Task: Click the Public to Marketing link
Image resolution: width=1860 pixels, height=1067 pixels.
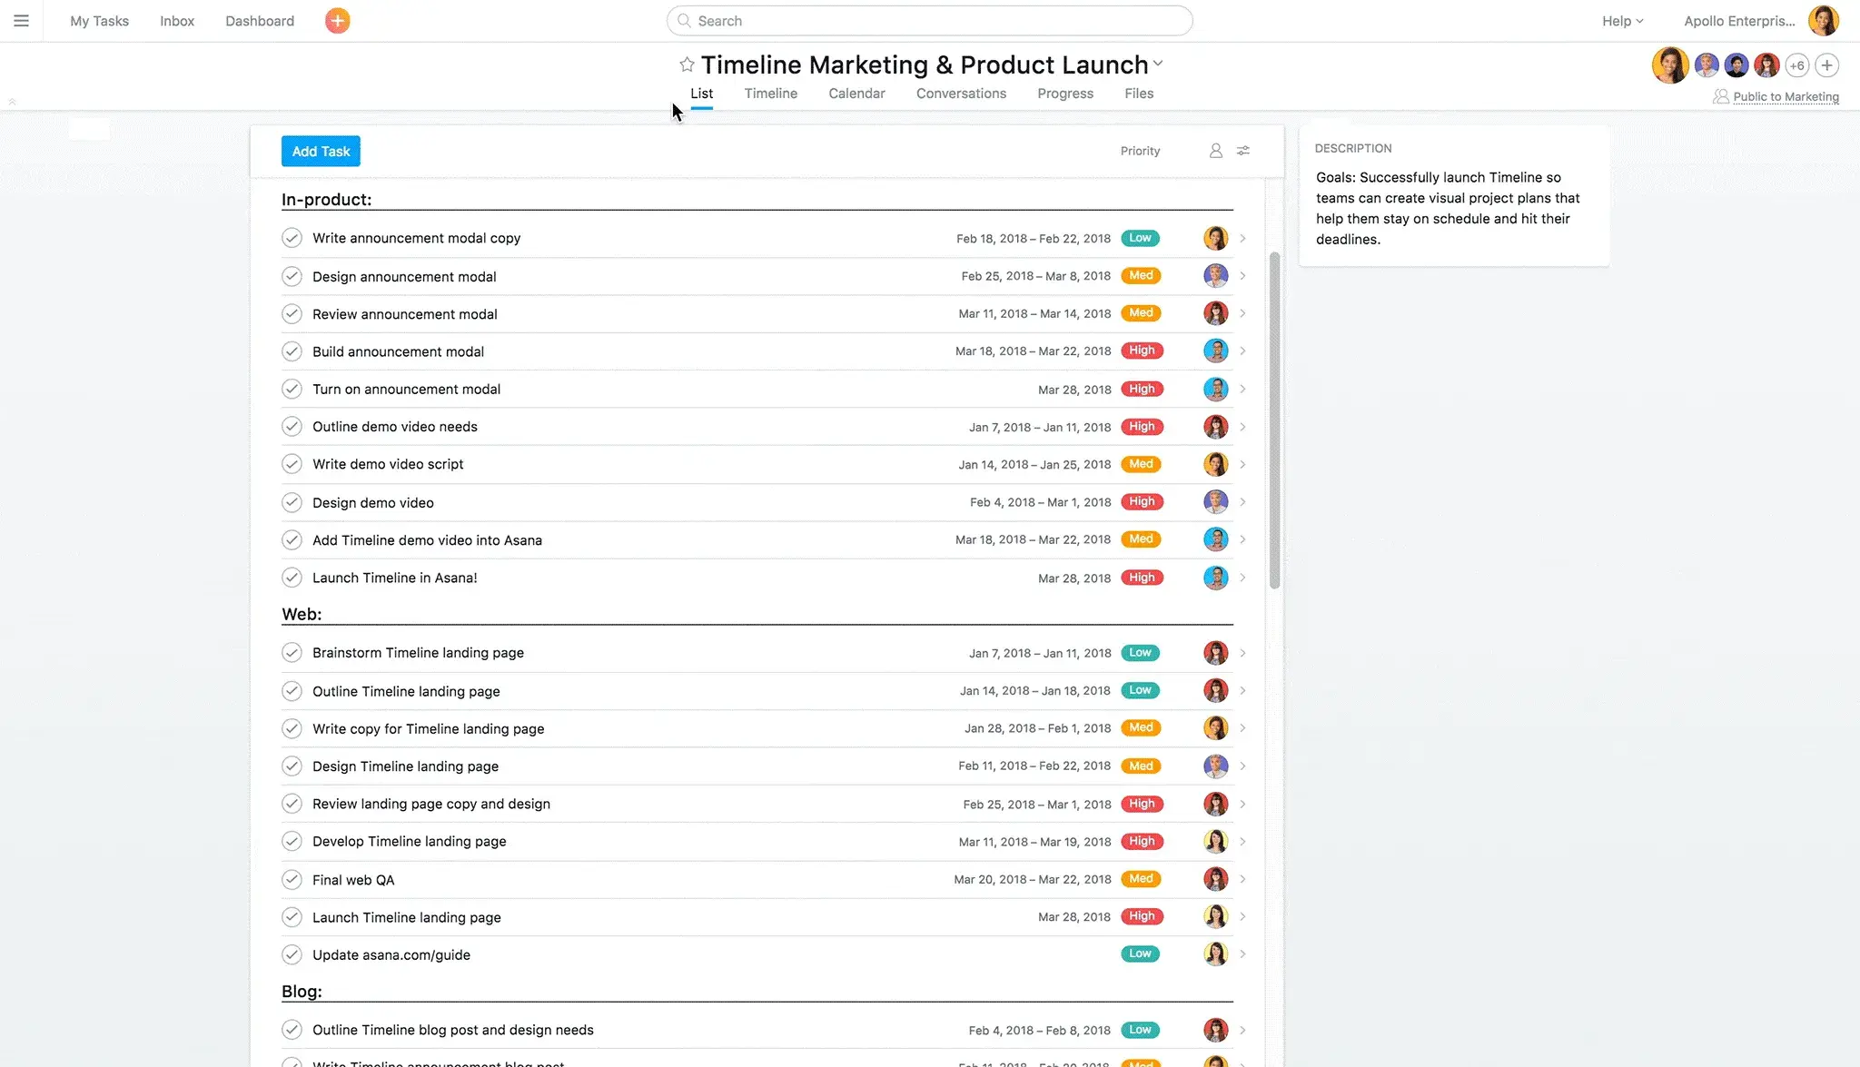Action: click(1786, 97)
